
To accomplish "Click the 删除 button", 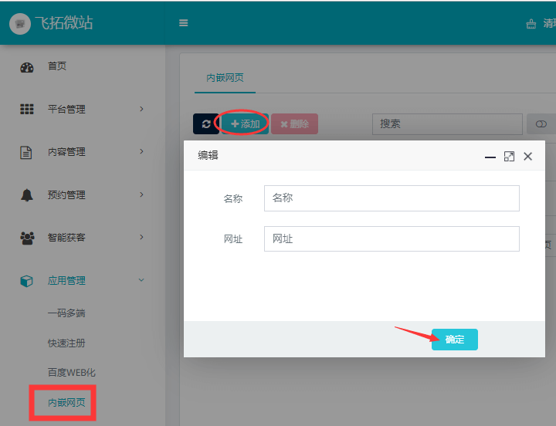I will 295,123.
